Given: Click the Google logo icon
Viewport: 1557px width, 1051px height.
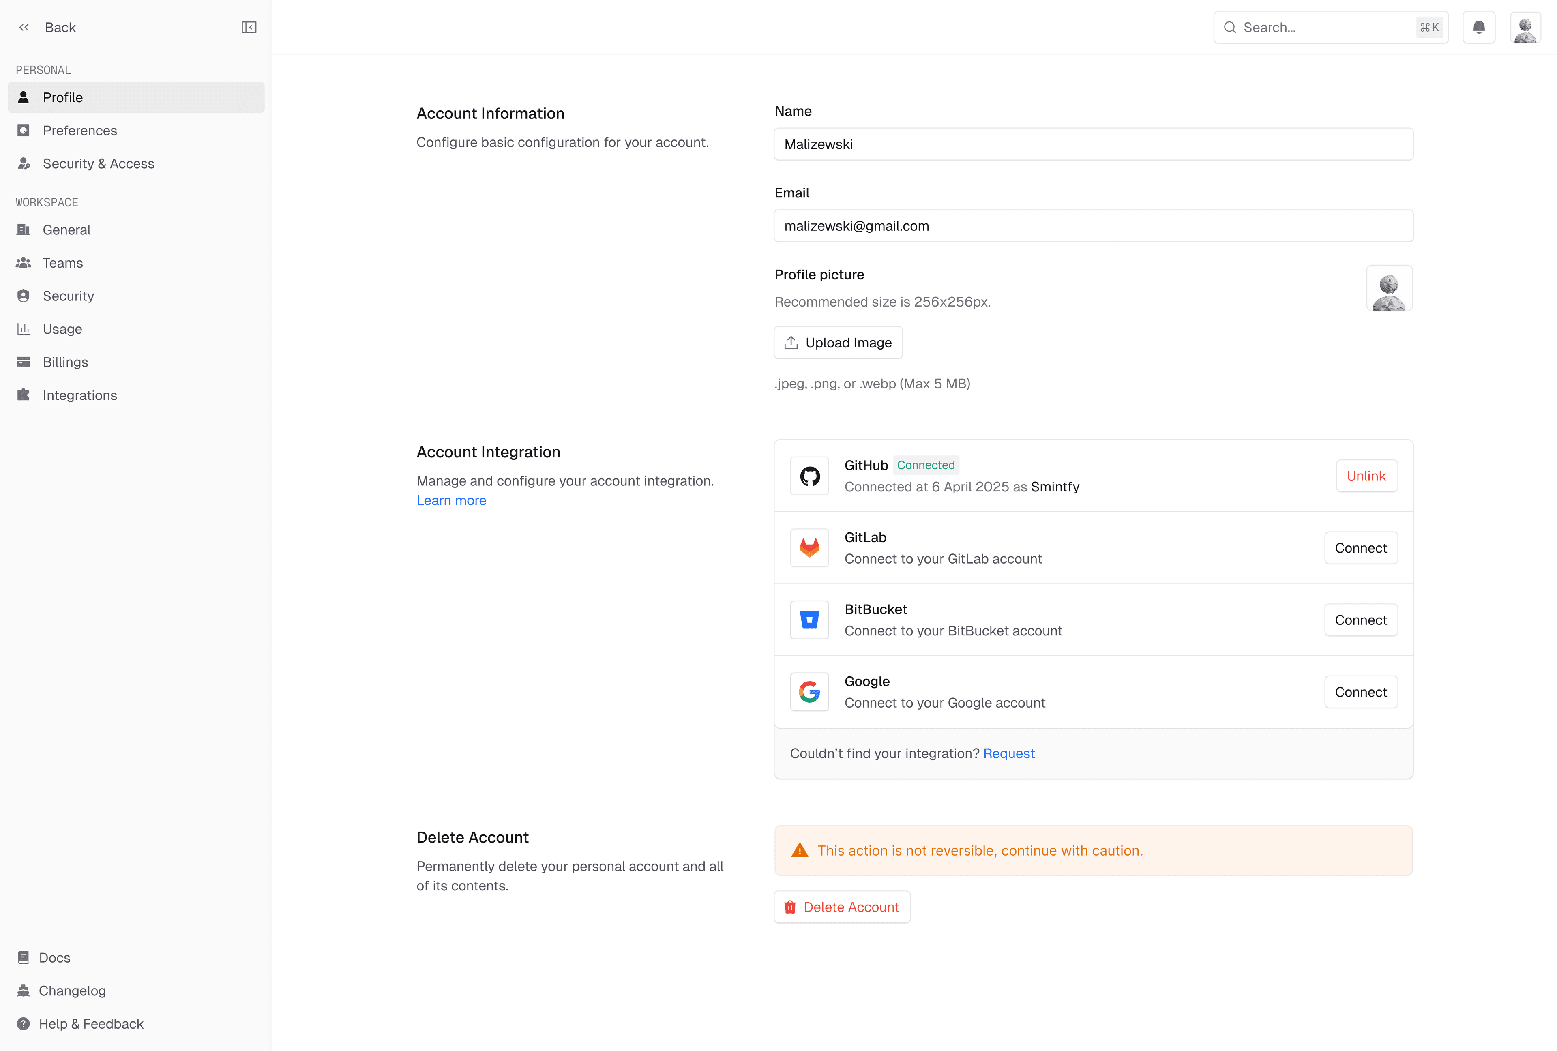Looking at the screenshot, I should [809, 692].
